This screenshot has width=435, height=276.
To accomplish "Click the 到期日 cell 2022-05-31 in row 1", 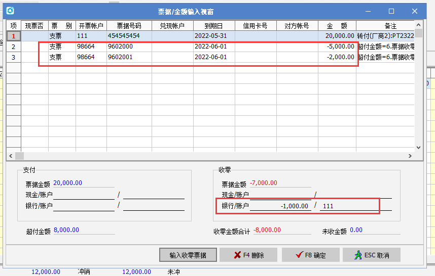I will (x=213, y=36).
